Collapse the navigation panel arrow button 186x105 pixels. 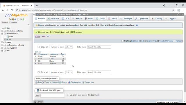click(34, 15)
